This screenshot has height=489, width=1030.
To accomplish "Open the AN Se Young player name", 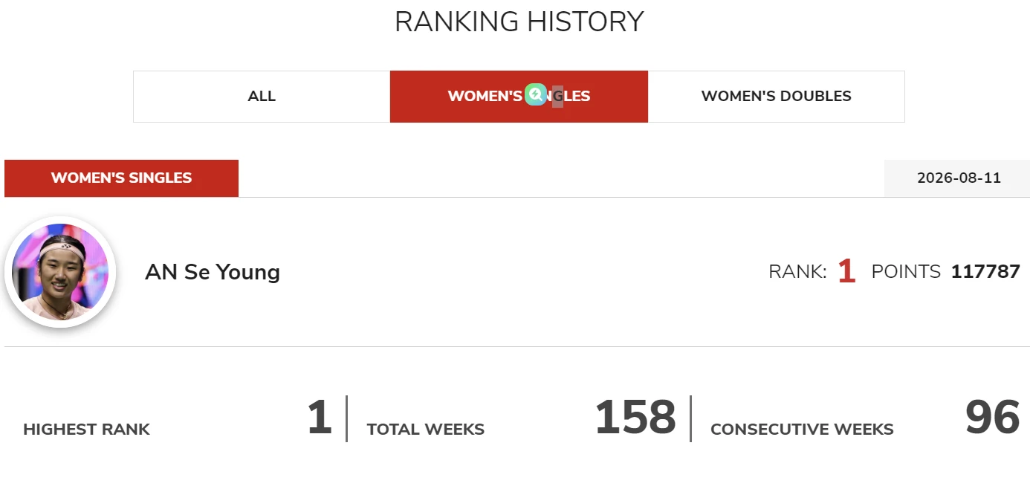I will click(213, 272).
